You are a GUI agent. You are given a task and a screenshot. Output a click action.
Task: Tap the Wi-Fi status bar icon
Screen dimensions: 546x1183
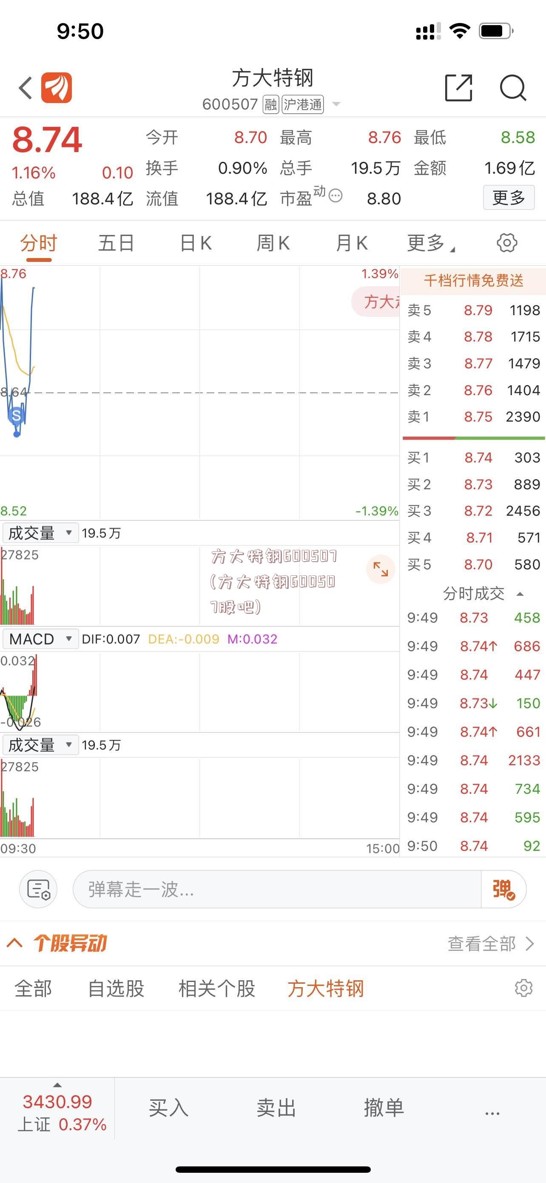(460, 31)
